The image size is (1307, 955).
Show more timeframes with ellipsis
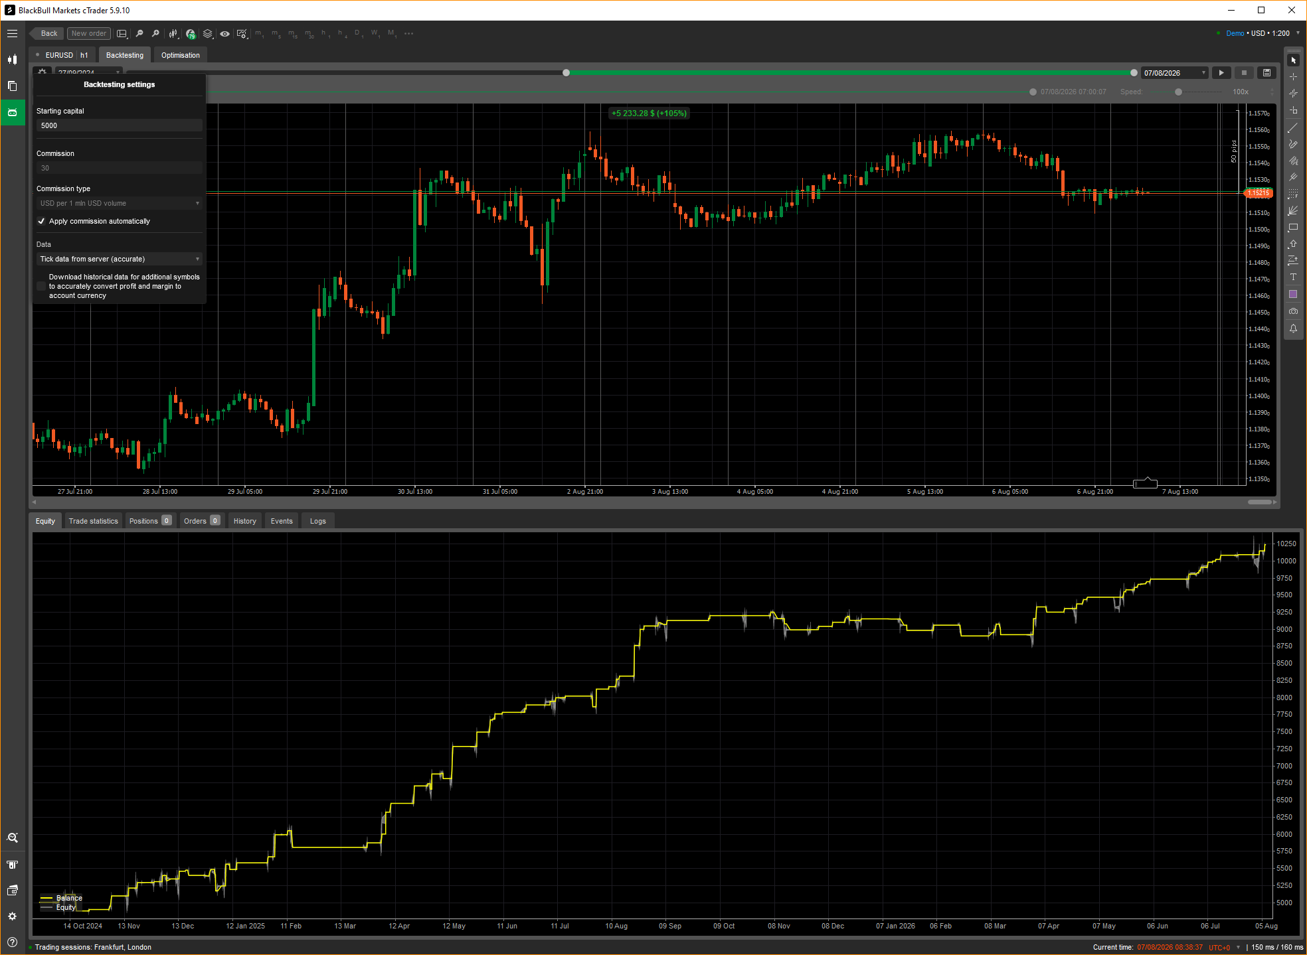[408, 34]
